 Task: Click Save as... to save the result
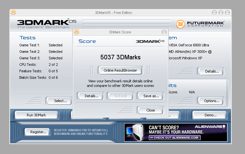click(151, 96)
